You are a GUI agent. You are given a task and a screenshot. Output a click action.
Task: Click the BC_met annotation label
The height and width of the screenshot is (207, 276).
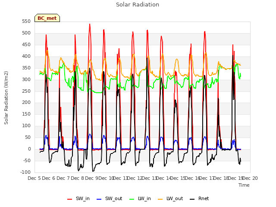click(x=47, y=18)
